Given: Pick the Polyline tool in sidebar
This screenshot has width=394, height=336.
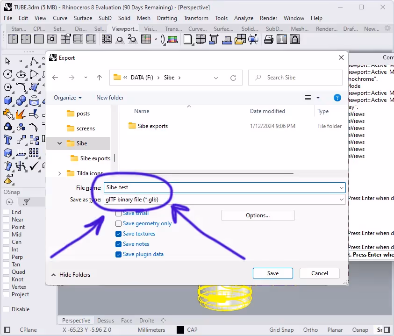Looking at the screenshot, I should [34, 61].
